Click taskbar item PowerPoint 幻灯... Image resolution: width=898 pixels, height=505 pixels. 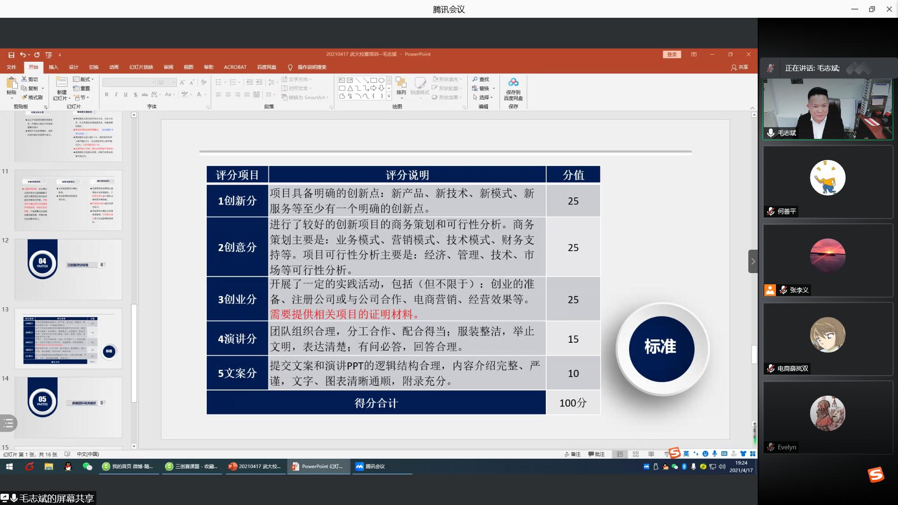pyautogui.click(x=319, y=466)
